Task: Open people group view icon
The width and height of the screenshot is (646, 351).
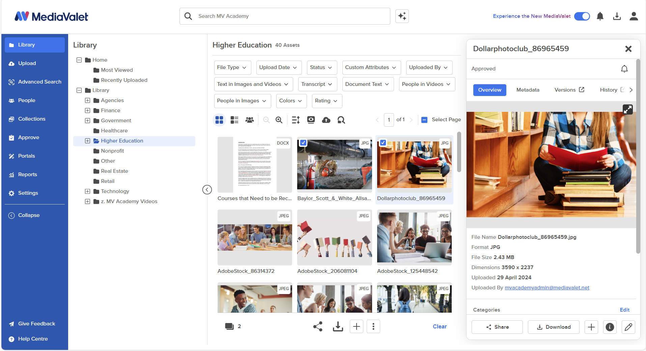Action: pos(250,120)
